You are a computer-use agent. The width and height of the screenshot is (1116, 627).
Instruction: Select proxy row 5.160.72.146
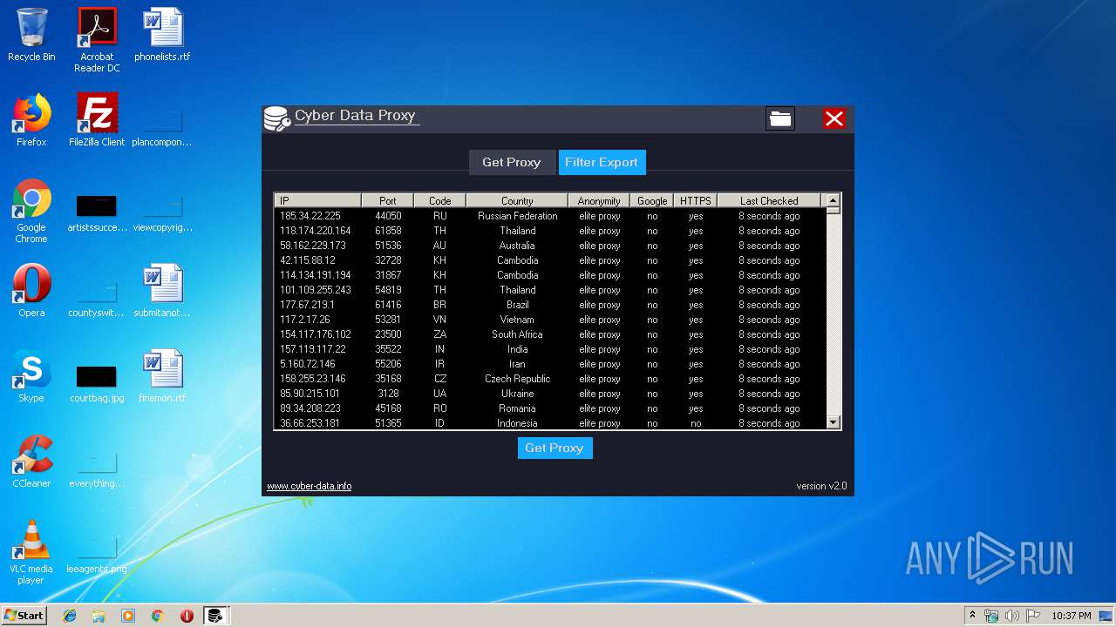click(x=550, y=364)
